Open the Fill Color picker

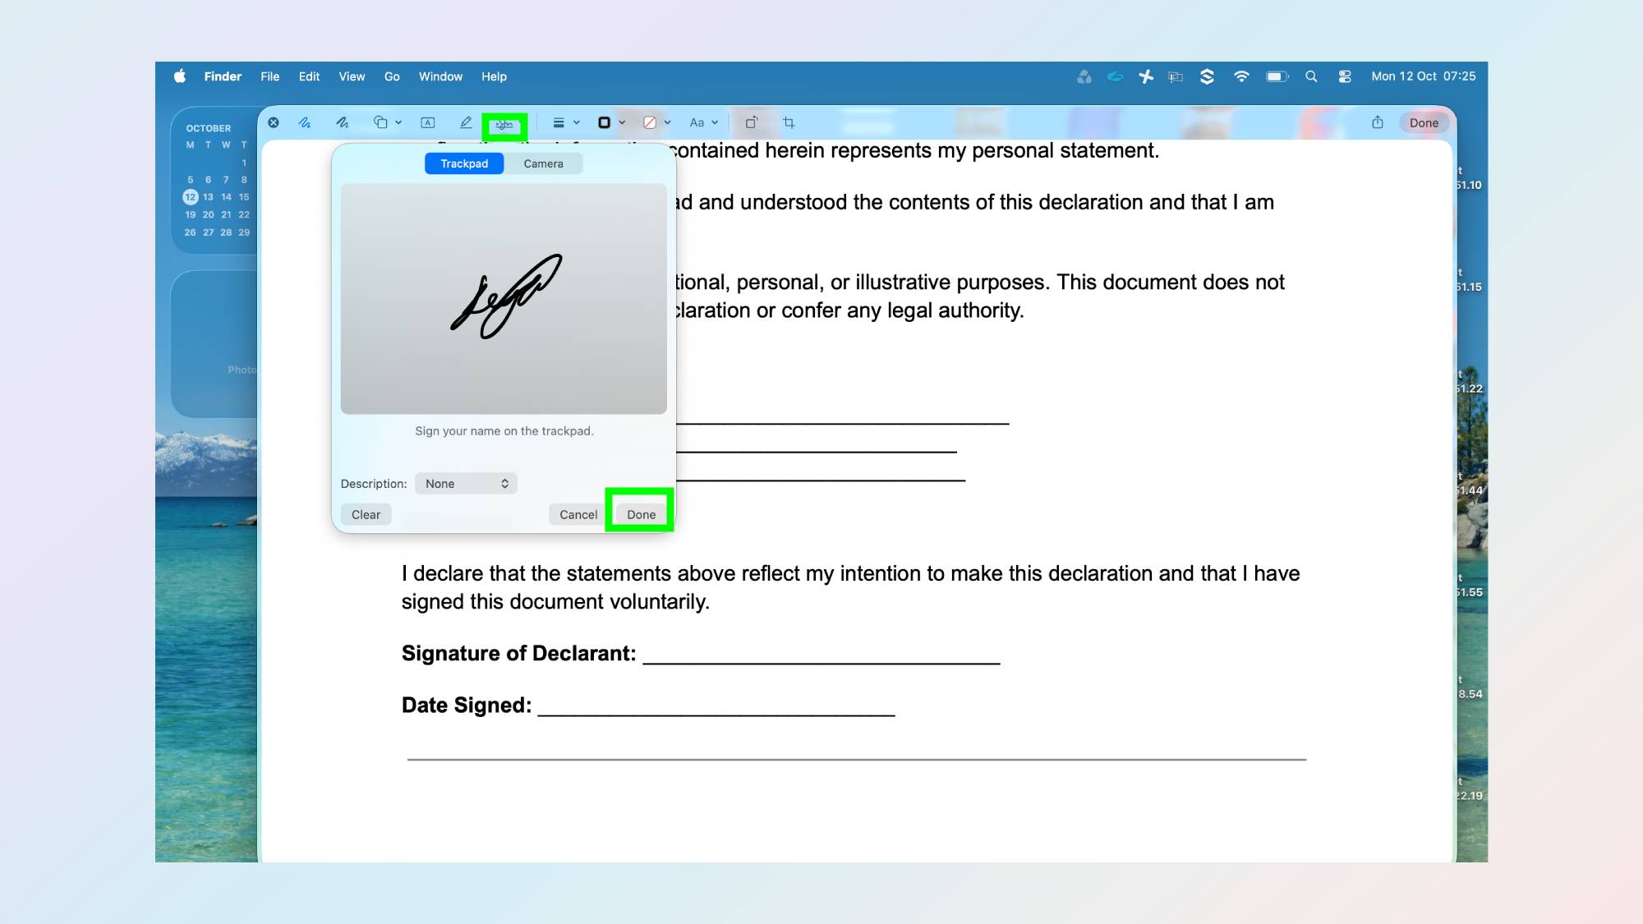(x=650, y=122)
